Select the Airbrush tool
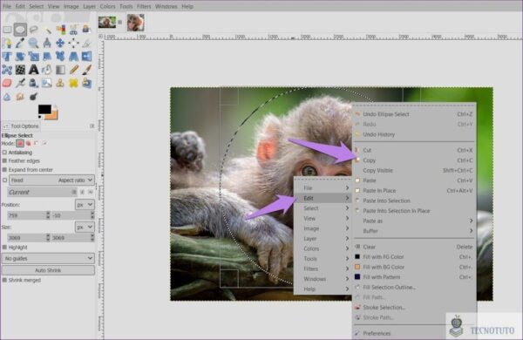Image resolution: width=523 pixels, height=340 pixels. 20,83
